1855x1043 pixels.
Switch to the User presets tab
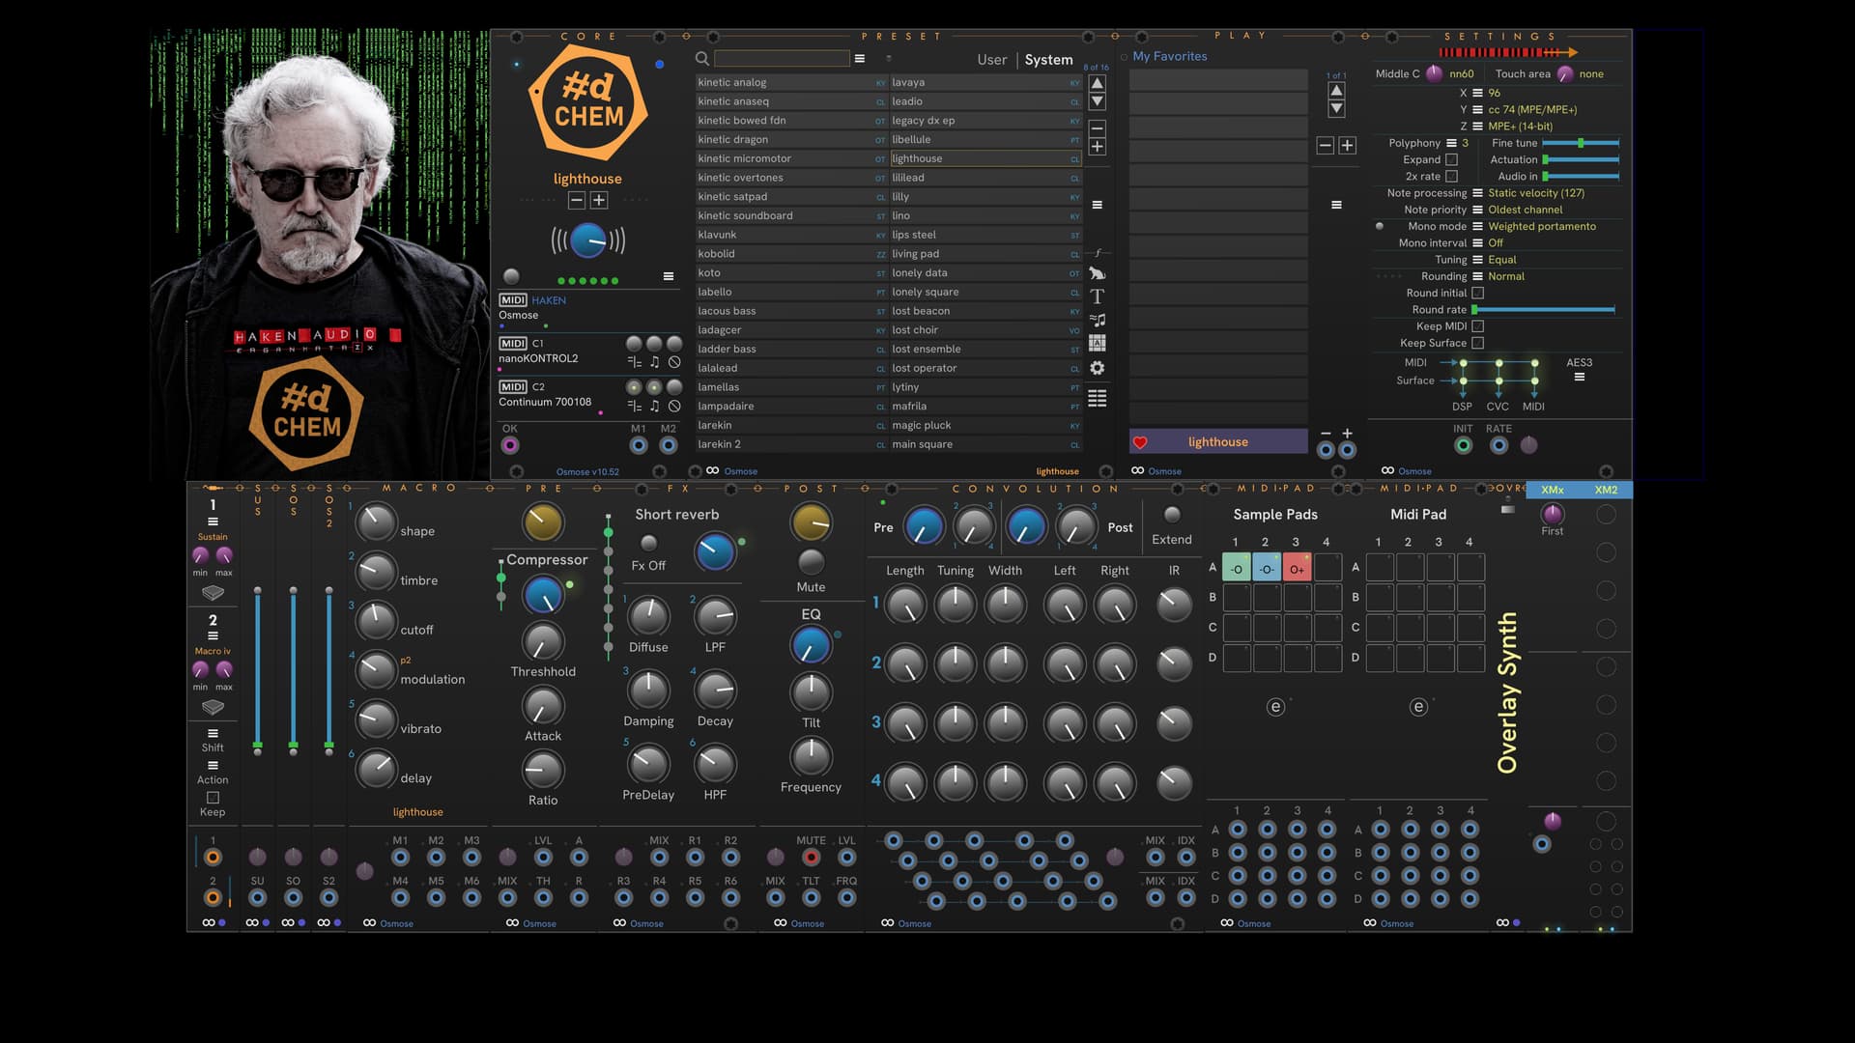991,60
